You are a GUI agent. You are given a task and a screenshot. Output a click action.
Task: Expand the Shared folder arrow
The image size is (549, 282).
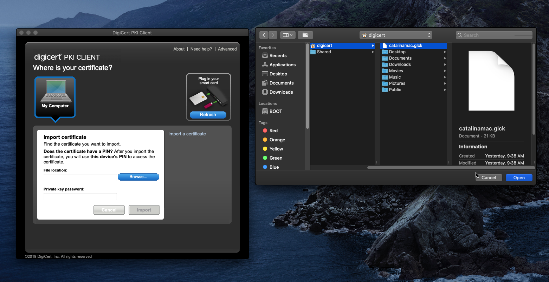click(373, 52)
